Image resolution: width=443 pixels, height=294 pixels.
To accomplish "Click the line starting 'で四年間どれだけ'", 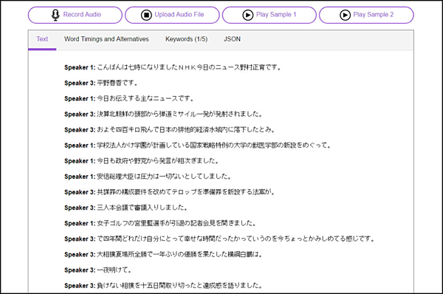I will 219,239.
